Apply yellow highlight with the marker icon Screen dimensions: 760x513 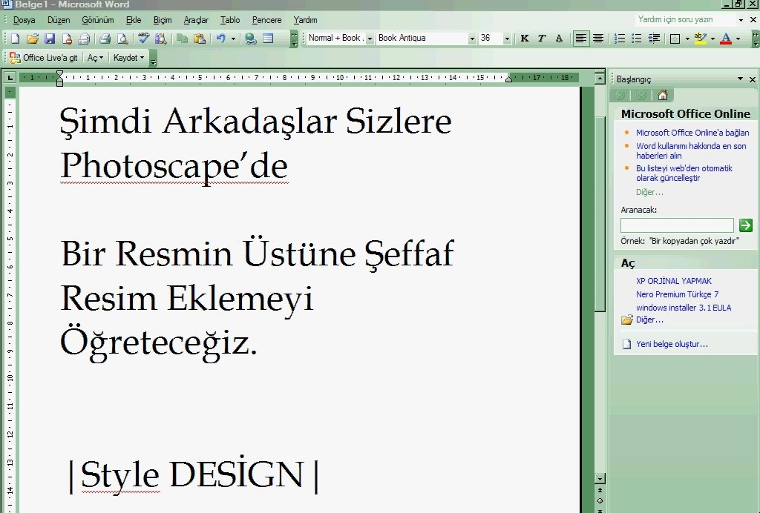pos(700,39)
